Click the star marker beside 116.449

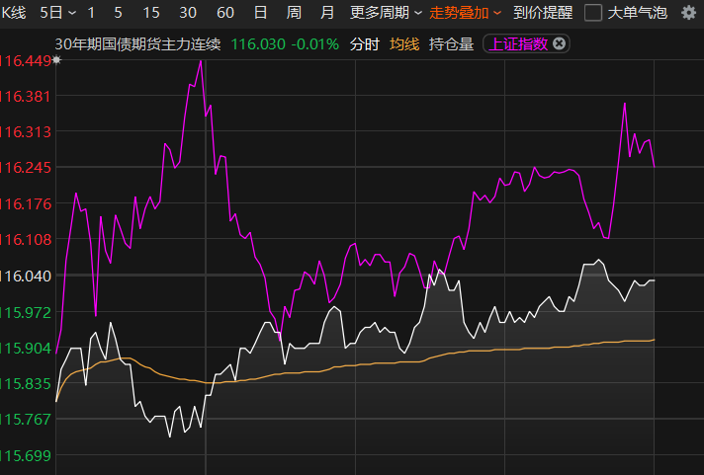click(57, 60)
